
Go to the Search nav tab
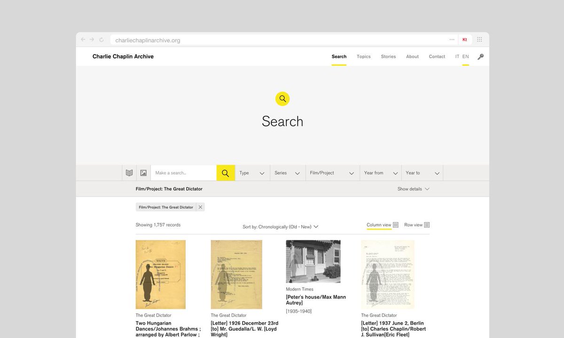pos(339,56)
